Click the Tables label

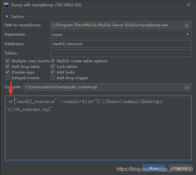click(x=11, y=53)
